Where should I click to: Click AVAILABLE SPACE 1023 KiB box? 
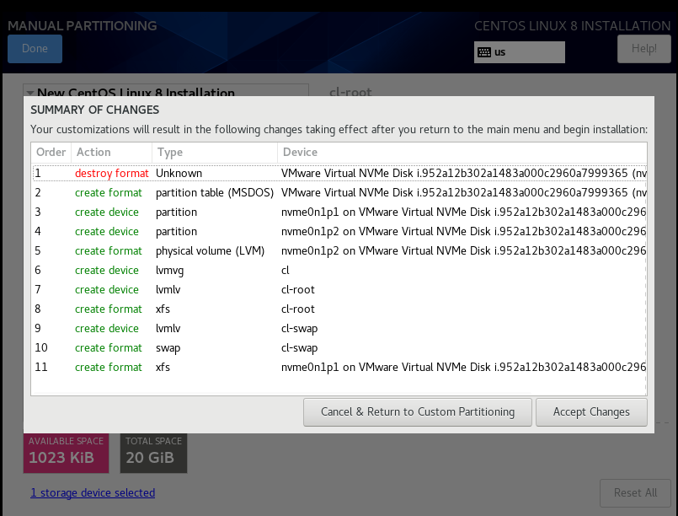[x=67, y=453]
